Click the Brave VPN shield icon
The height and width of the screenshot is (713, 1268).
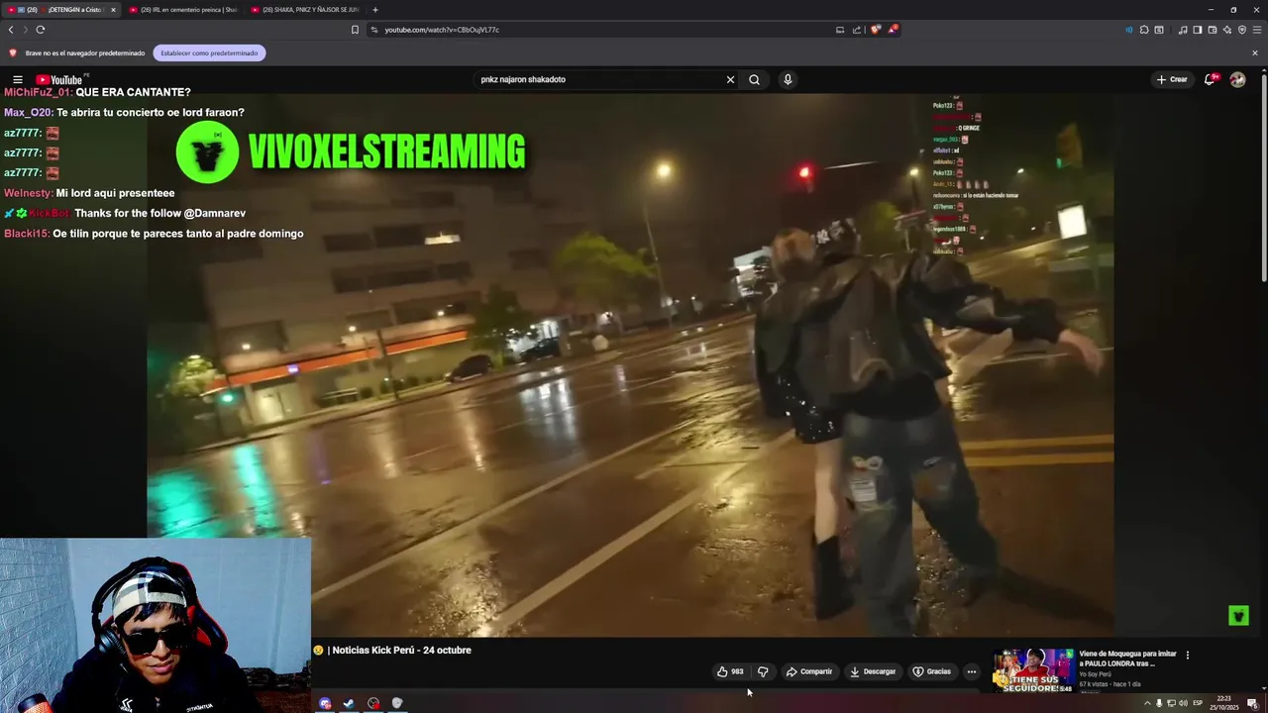point(1241,30)
